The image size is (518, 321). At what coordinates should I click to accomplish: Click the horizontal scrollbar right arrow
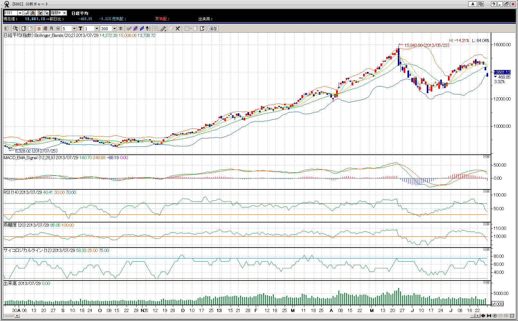point(478,316)
